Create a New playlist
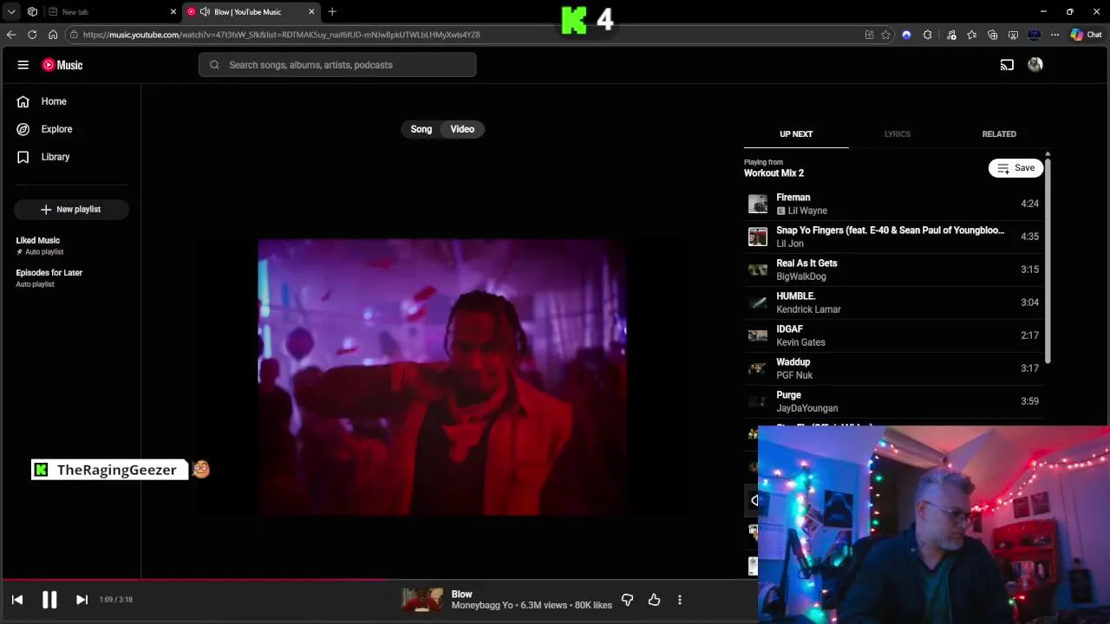Image resolution: width=1110 pixels, height=624 pixels. [71, 209]
